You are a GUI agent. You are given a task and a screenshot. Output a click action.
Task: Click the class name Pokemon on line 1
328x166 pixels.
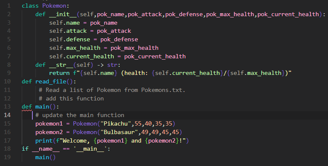(x=54, y=6)
